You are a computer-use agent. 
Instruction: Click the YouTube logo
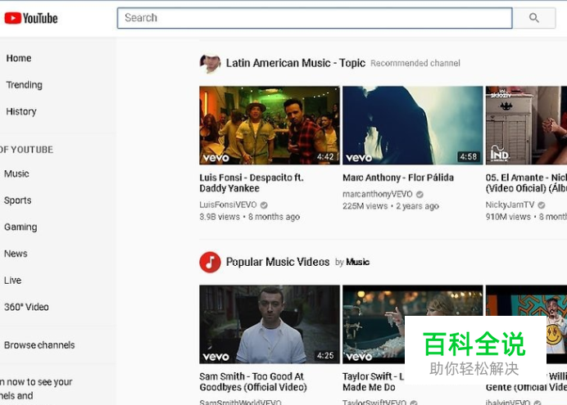[31, 18]
